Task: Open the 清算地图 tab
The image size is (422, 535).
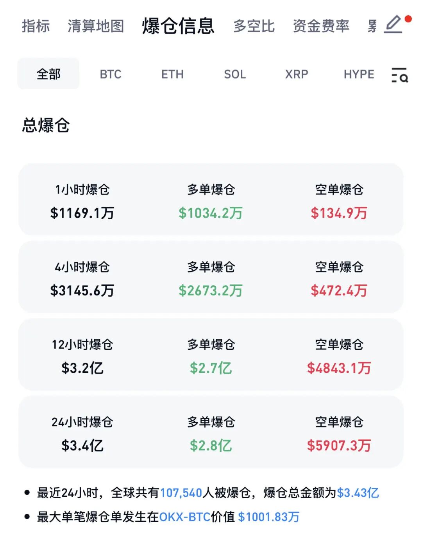Action: point(96,26)
